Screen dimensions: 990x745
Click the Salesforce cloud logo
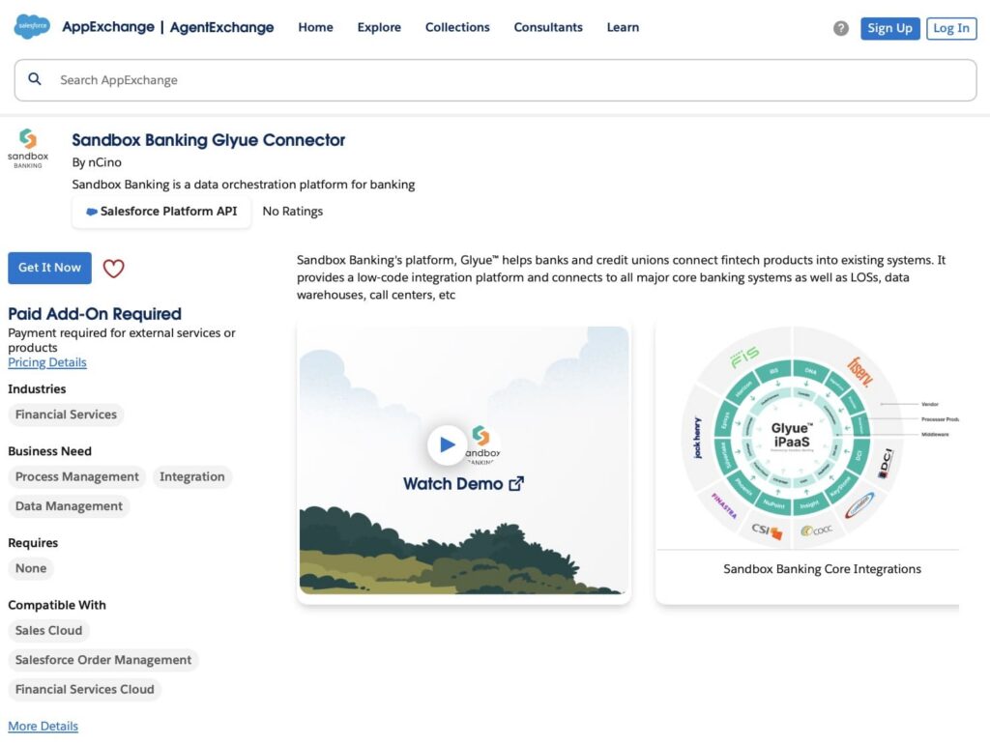(32, 27)
